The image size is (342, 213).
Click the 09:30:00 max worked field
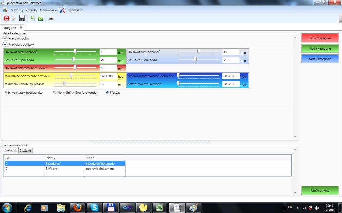(x=108, y=76)
